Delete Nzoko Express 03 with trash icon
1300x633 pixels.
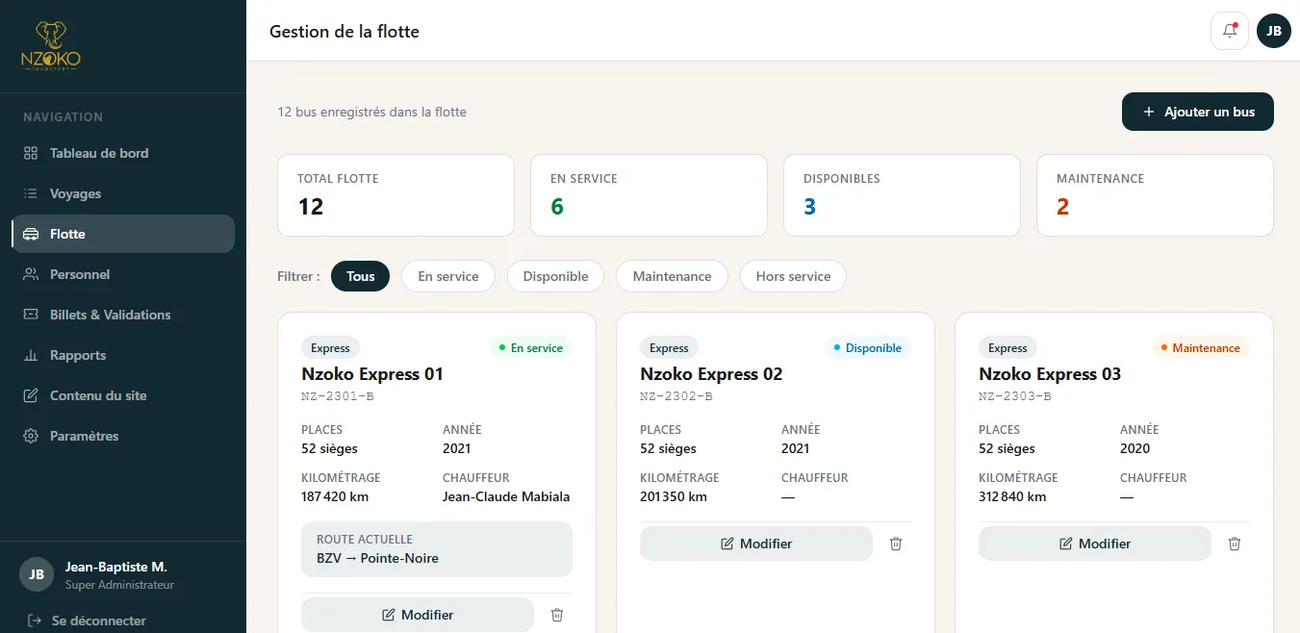1235,544
